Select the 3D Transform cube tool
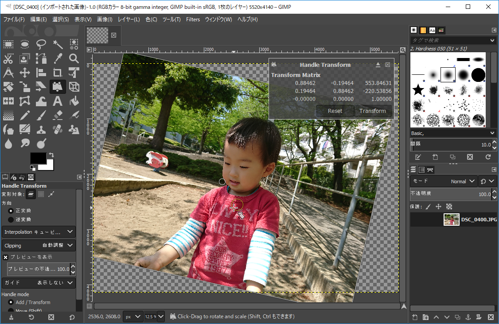 (x=74, y=87)
